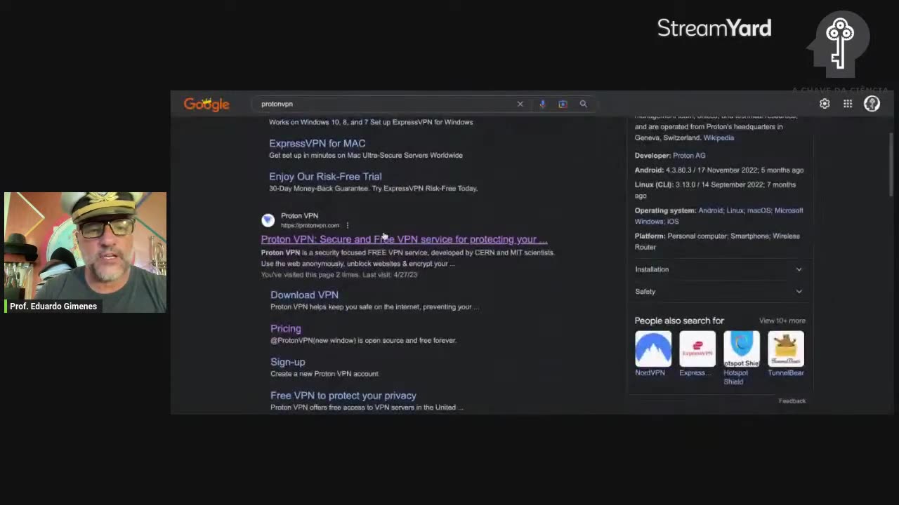Open search by image camera icon
The width and height of the screenshot is (899, 505).
pyautogui.click(x=563, y=104)
